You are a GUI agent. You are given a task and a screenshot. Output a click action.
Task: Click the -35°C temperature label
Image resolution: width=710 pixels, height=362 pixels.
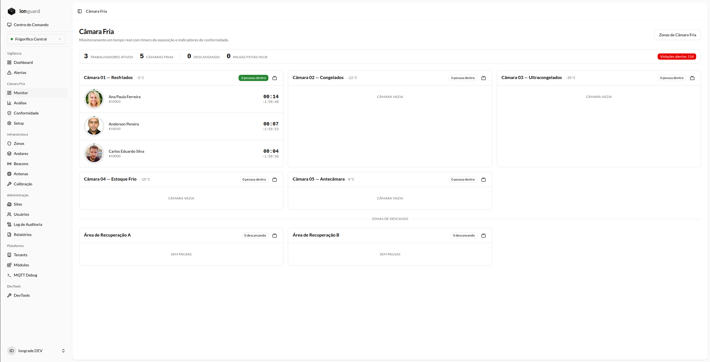click(x=570, y=78)
